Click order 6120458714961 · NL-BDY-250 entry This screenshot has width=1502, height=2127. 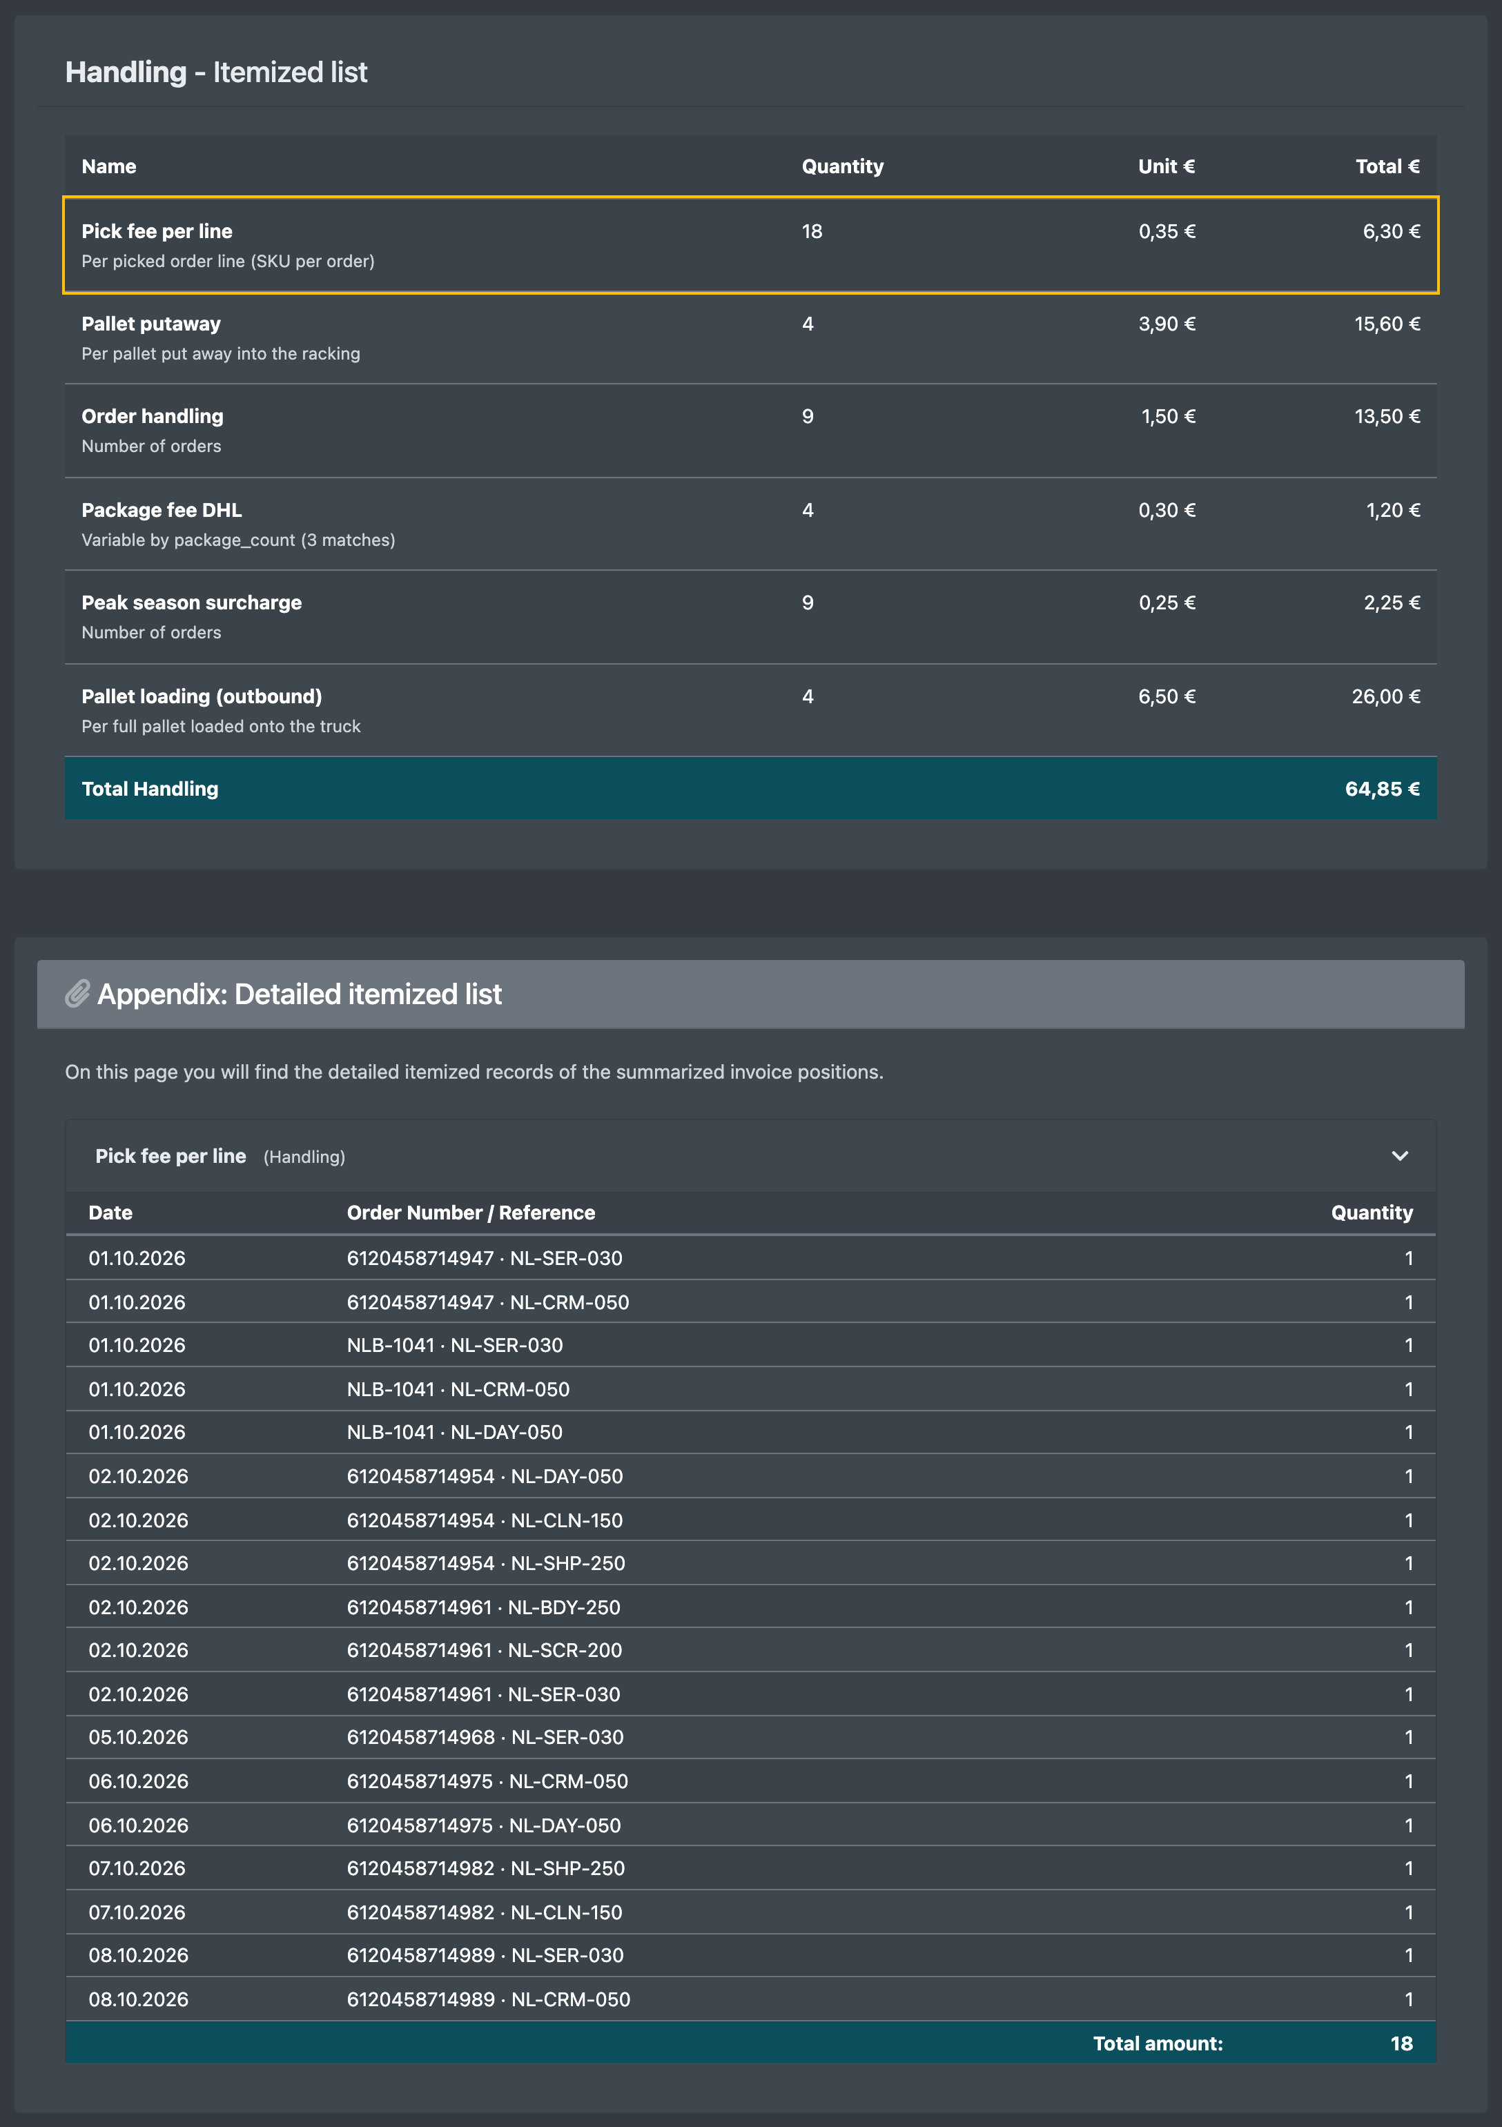[x=484, y=1607]
